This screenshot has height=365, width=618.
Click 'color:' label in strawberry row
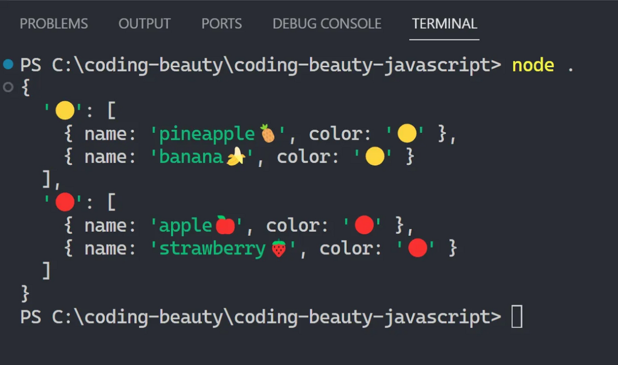350,249
